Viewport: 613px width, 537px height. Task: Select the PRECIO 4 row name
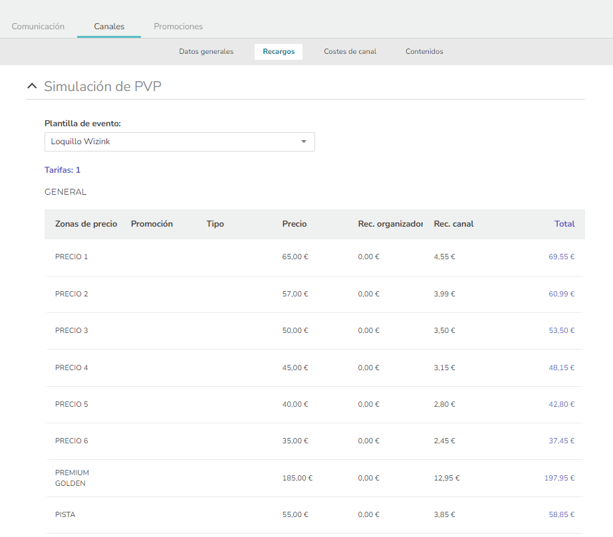tap(72, 368)
